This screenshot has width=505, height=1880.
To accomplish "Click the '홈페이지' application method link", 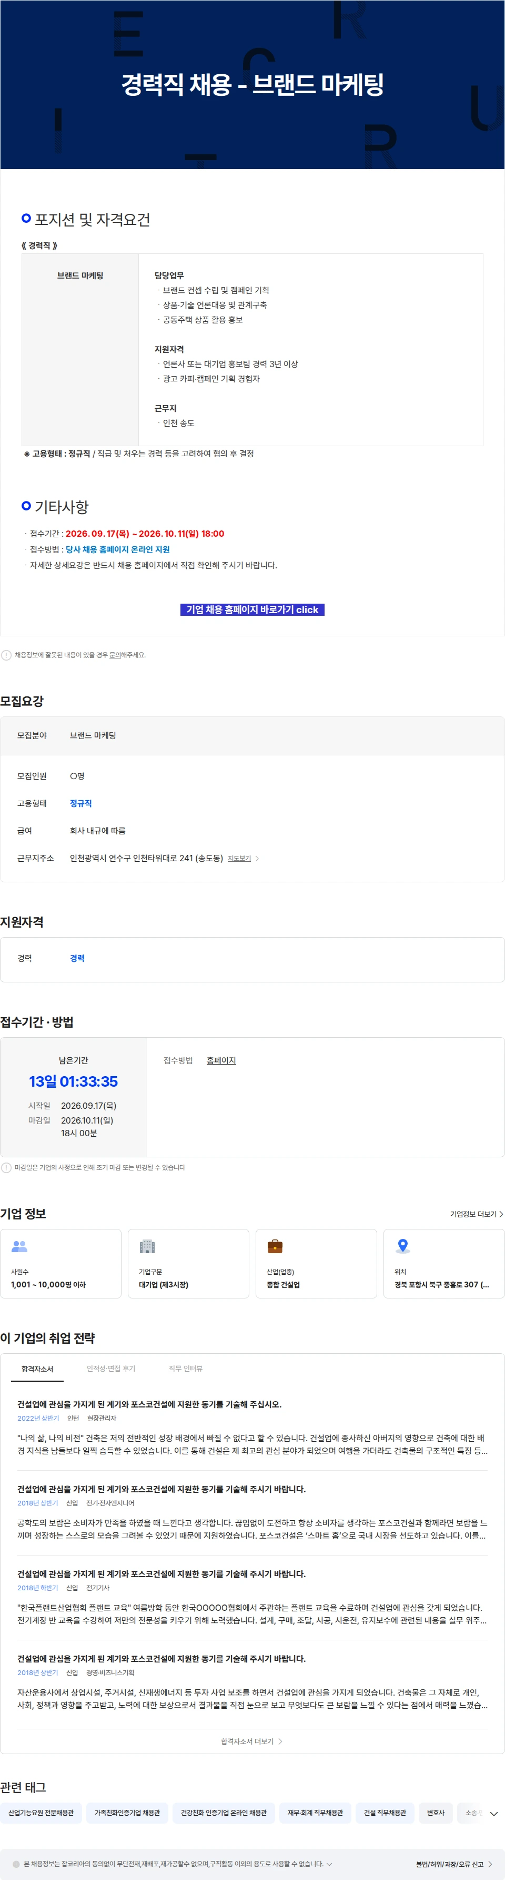I will click(x=221, y=1060).
